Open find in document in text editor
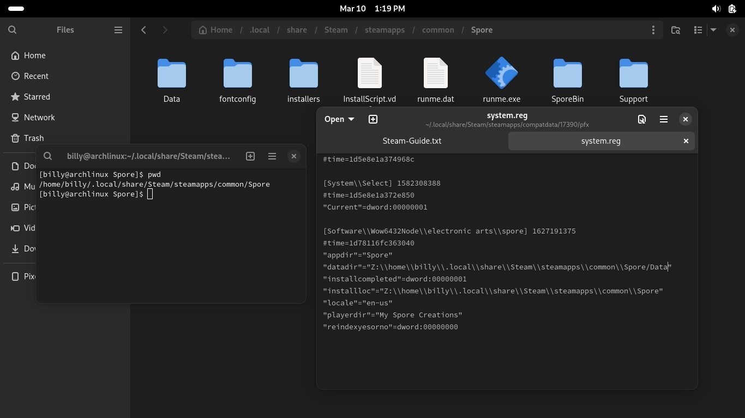Viewport: 745px width, 418px height. (642, 119)
